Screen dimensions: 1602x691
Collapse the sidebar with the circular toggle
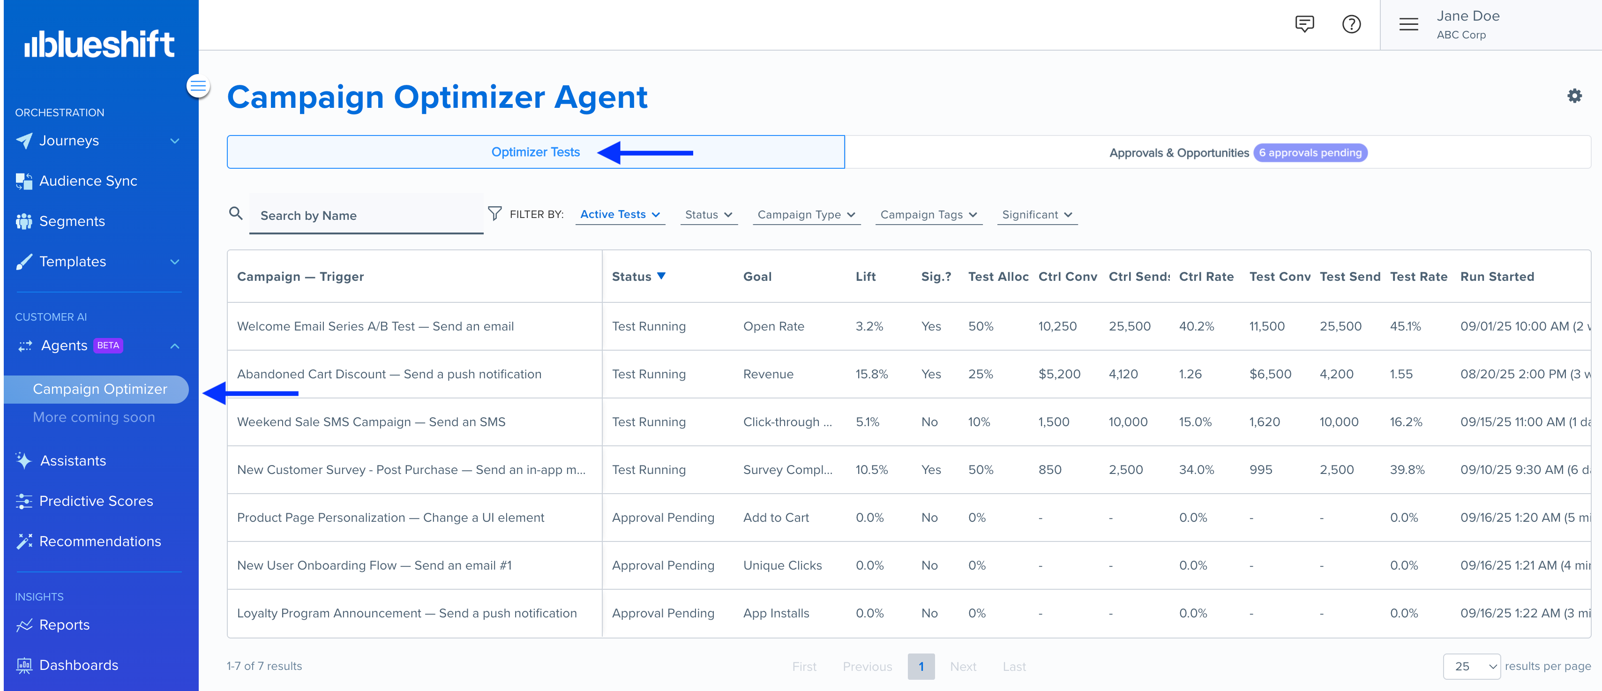[198, 85]
